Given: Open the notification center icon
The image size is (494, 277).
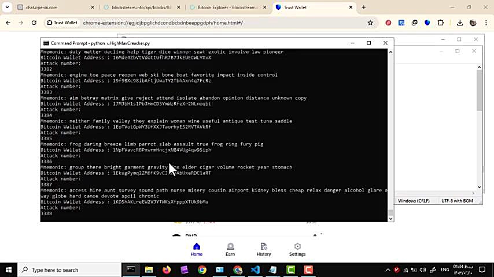Looking at the screenshot, I should click(x=482, y=269).
